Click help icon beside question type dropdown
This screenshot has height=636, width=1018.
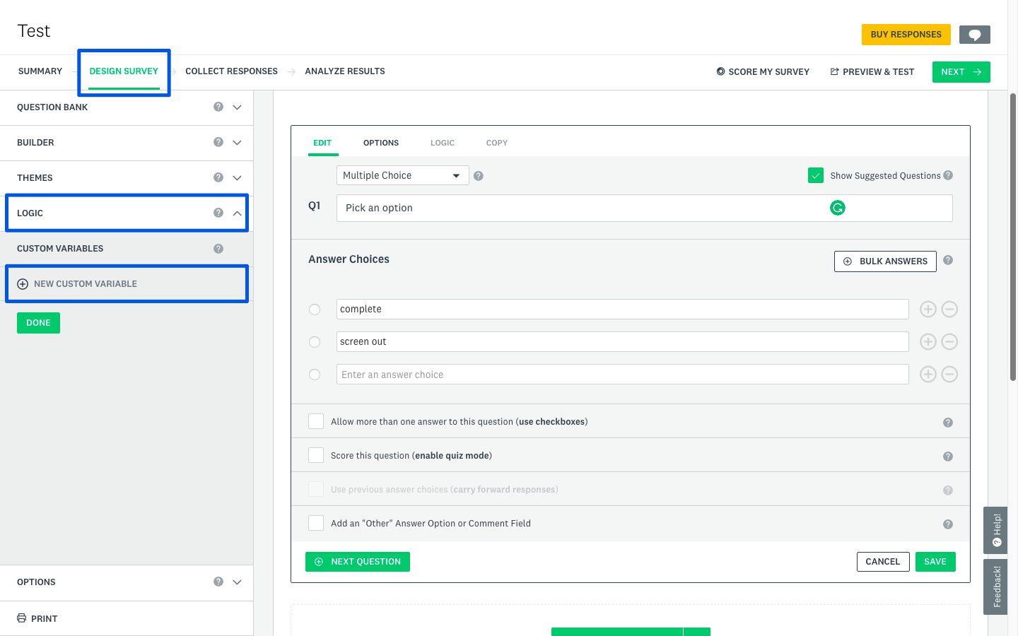(479, 176)
